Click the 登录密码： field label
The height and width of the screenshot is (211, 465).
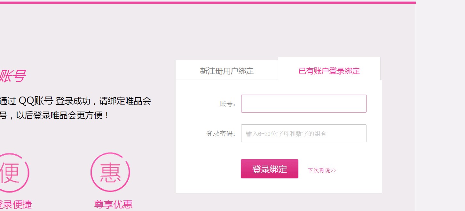click(221, 134)
